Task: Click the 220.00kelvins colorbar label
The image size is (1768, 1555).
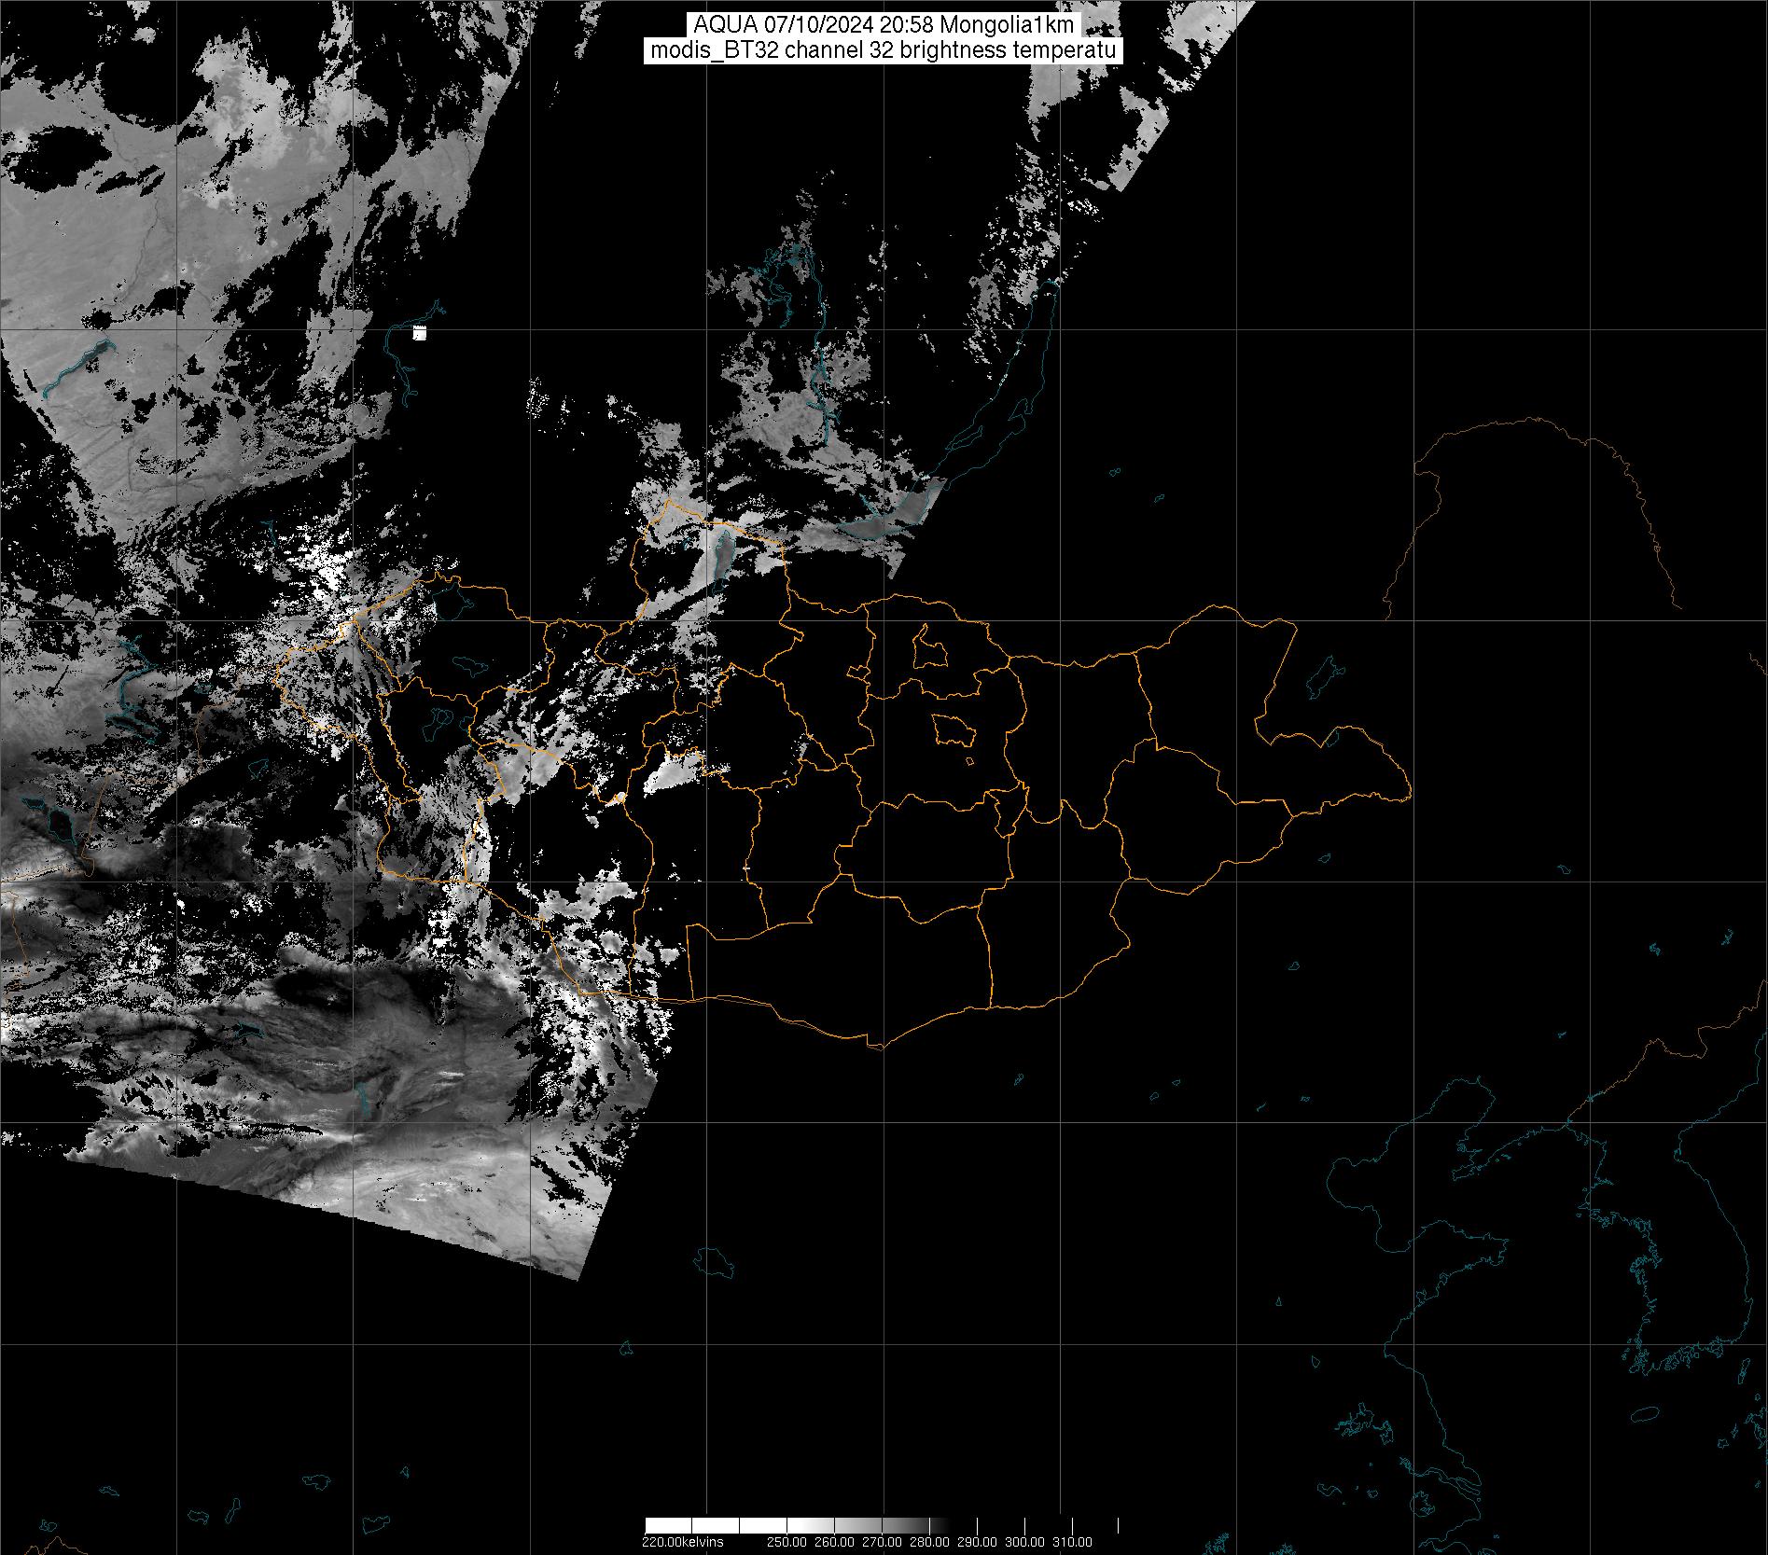Action: (682, 1542)
